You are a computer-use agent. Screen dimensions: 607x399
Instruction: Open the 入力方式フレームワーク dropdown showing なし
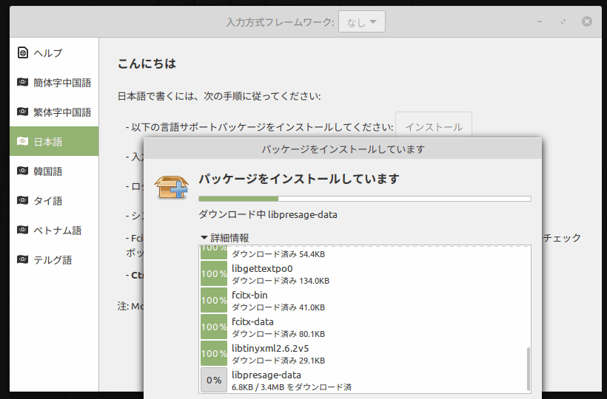click(x=361, y=21)
